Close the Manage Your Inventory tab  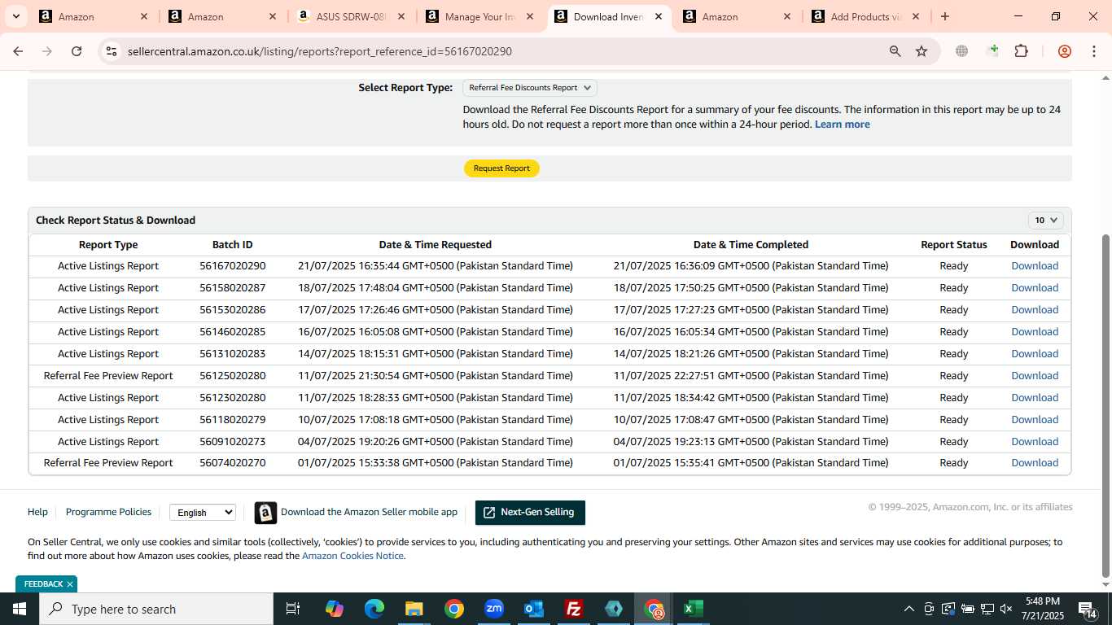pos(530,16)
